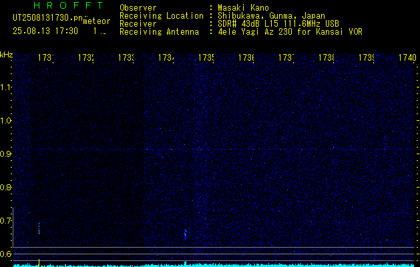Screen dimensions: 420x267
Task: Click the 0.8 kHz frequency tick label
Action: click(x=5, y=187)
